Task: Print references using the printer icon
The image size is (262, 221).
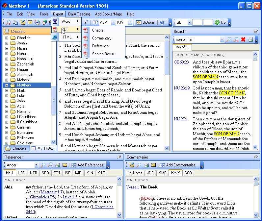Action: [x=58, y=165]
